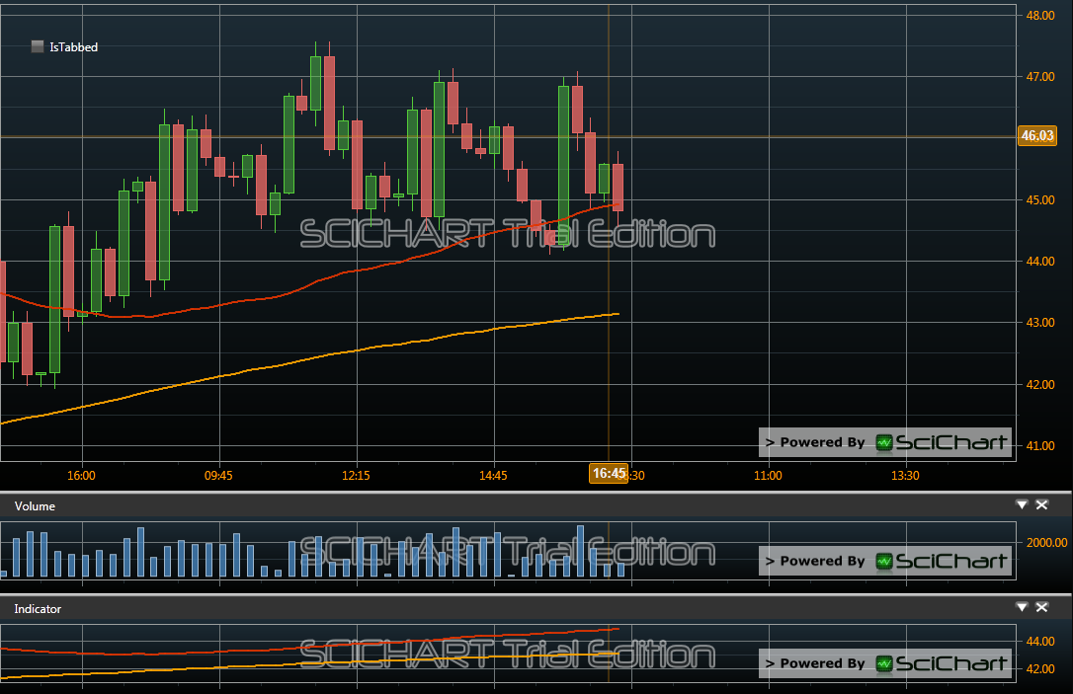Select the Volume panel title
Viewport: 1073px width, 694px height.
[x=35, y=506]
